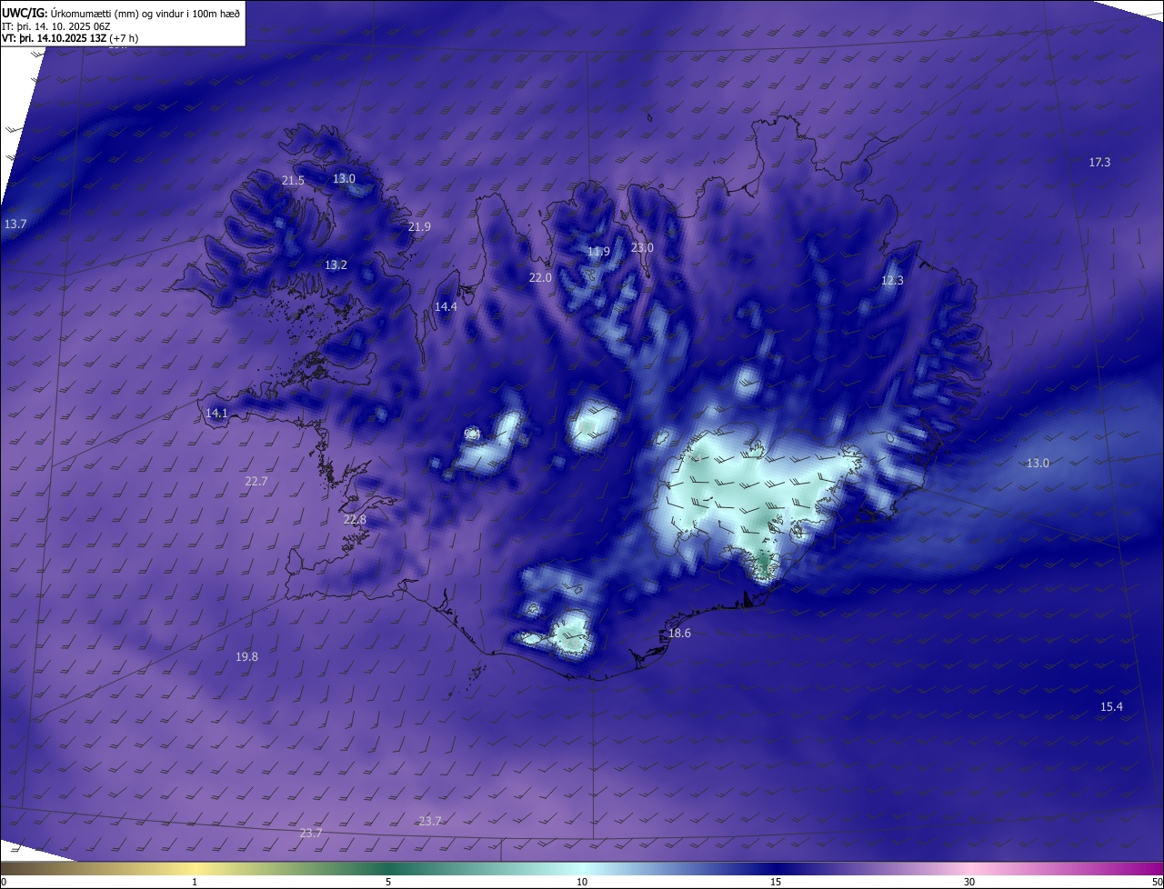Click the 15.4 value label

click(1111, 706)
